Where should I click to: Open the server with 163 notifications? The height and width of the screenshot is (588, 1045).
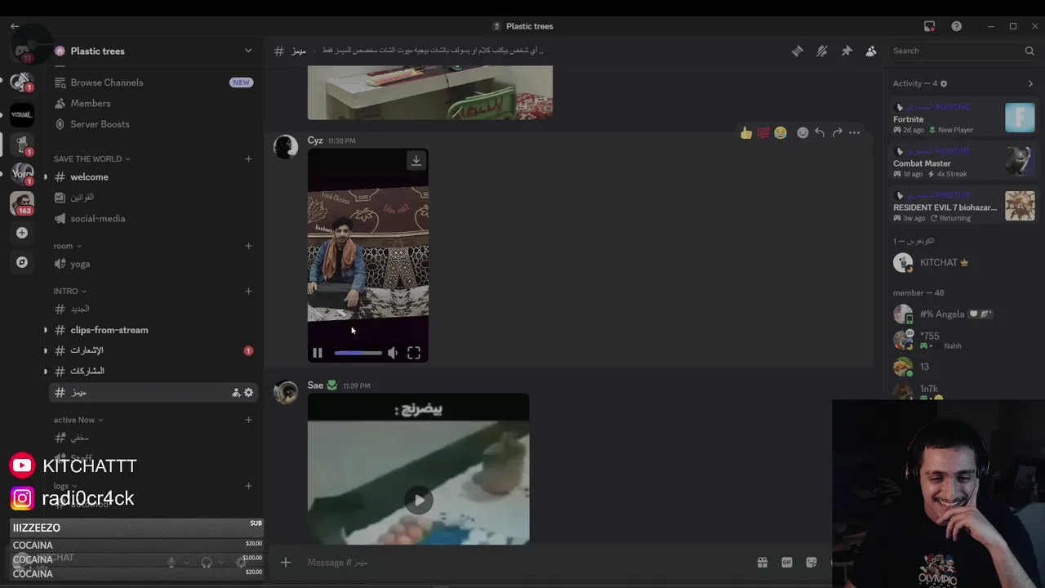(22, 202)
